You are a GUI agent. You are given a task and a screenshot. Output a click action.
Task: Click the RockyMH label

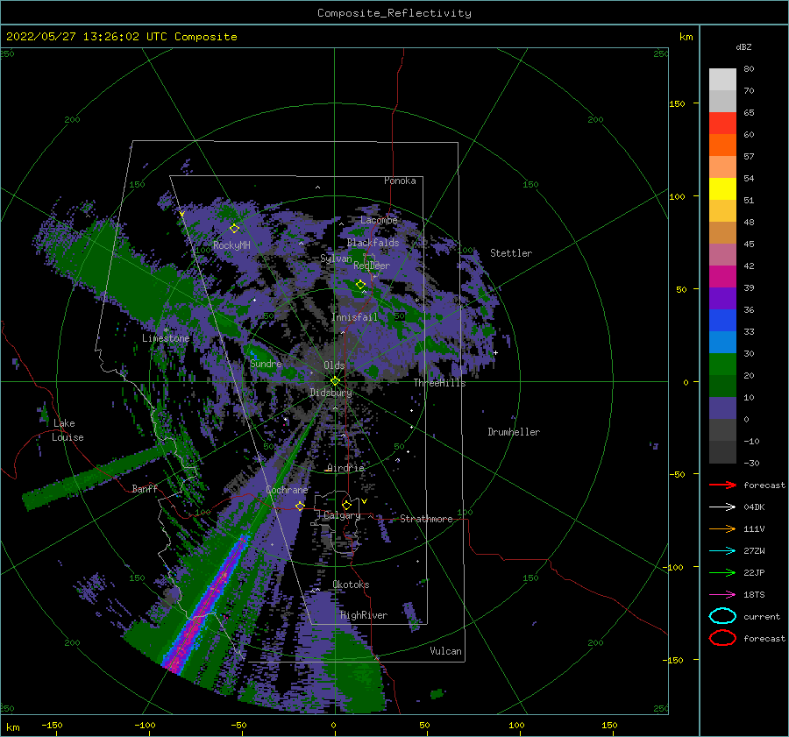pyautogui.click(x=231, y=245)
